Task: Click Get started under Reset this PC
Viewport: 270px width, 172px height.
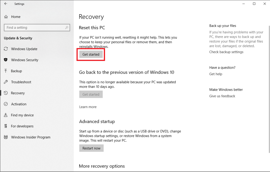Action: point(91,54)
